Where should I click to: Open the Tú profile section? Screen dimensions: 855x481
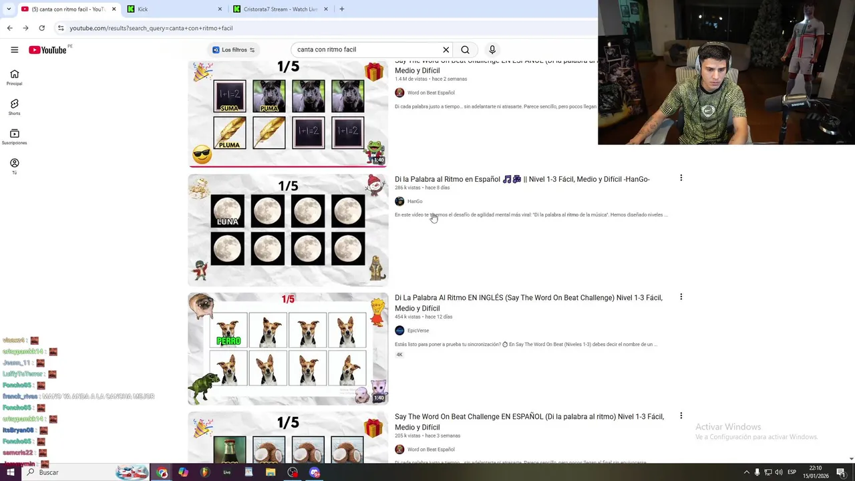14,166
